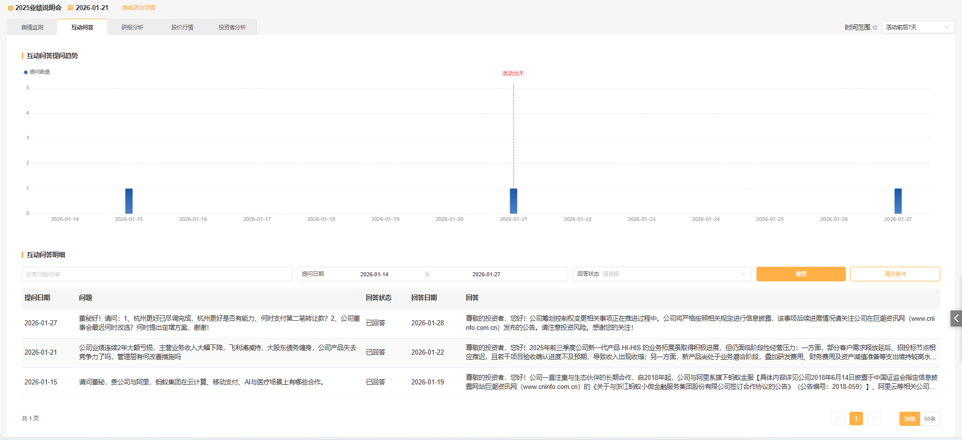Set page size to 30条

click(x=909, y=419)
